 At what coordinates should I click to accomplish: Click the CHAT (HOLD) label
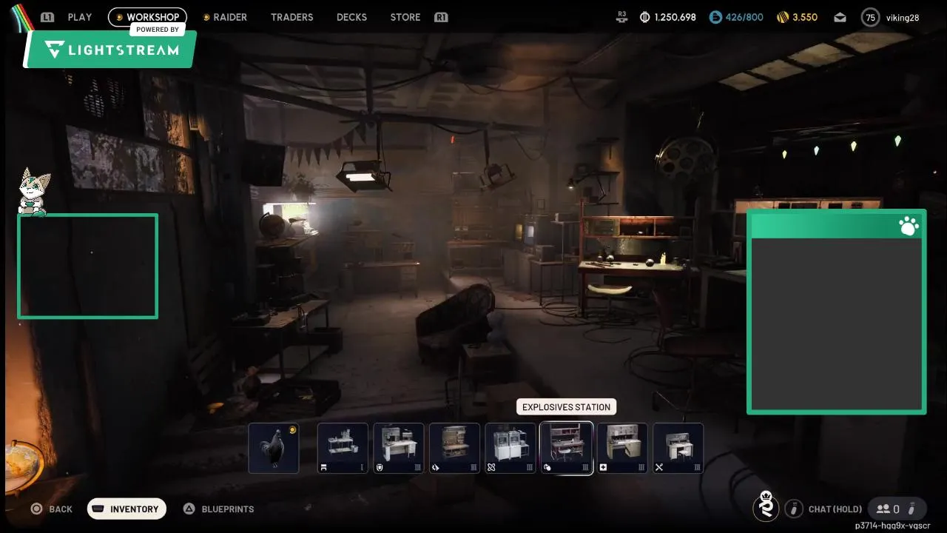(835, 509)
